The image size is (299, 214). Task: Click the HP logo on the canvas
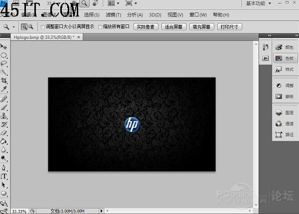pyautogui.click(x=132, y=125)
